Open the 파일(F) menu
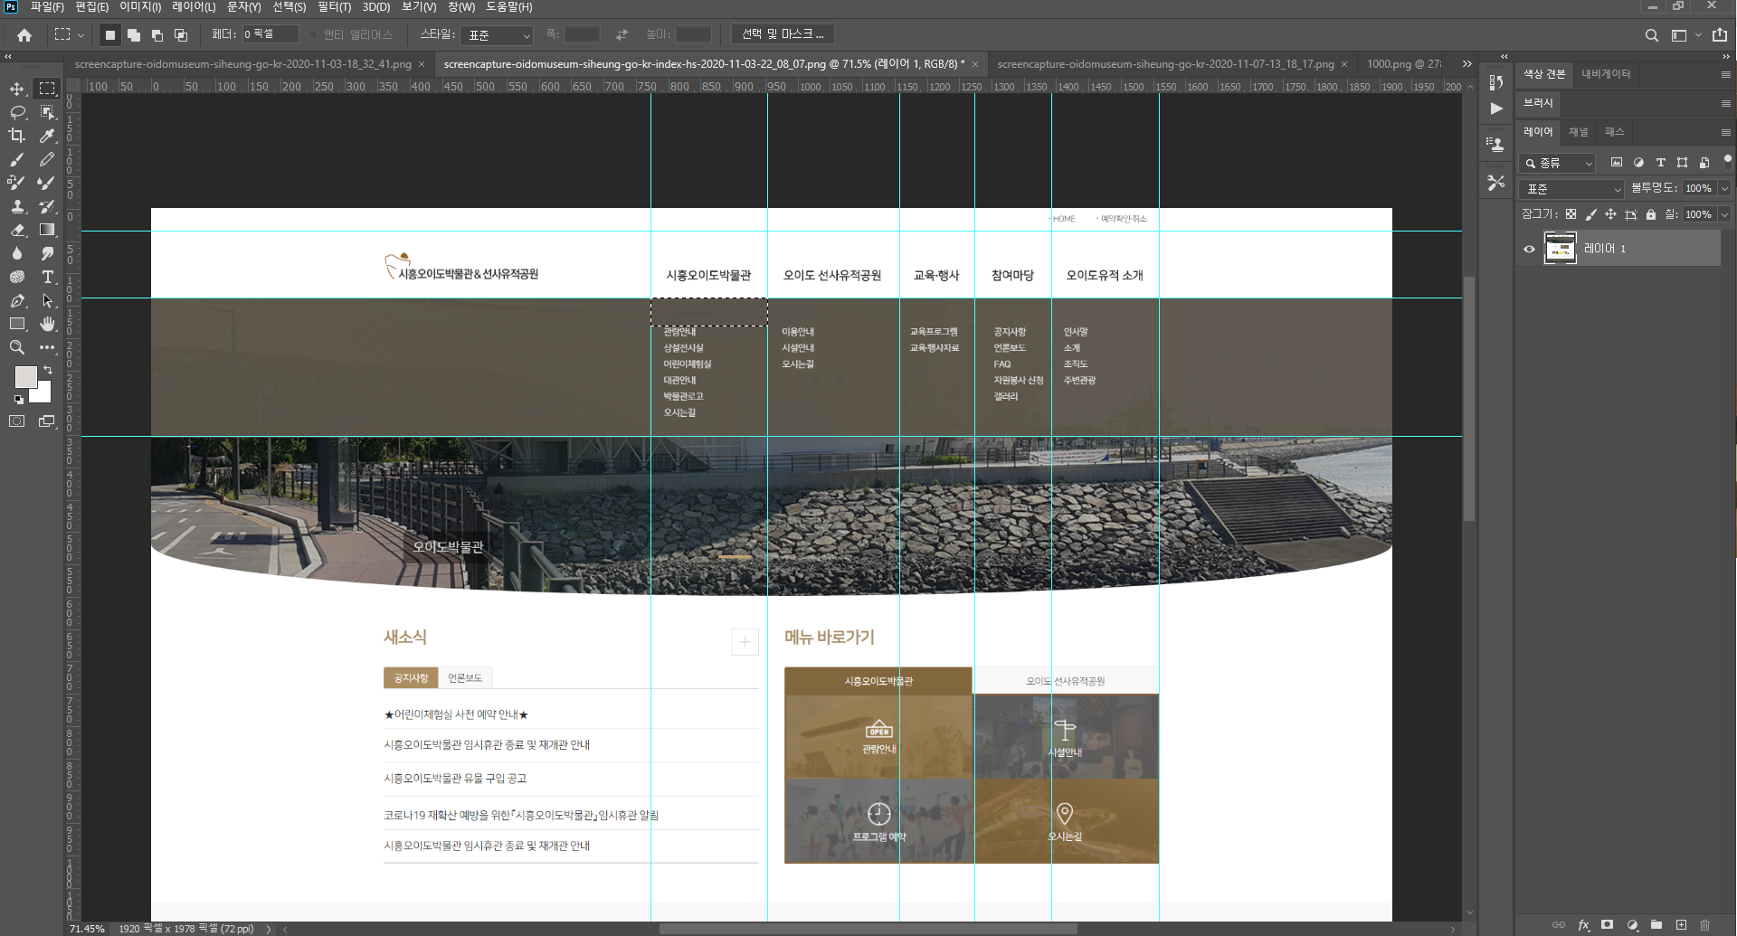 click(47, 7)
